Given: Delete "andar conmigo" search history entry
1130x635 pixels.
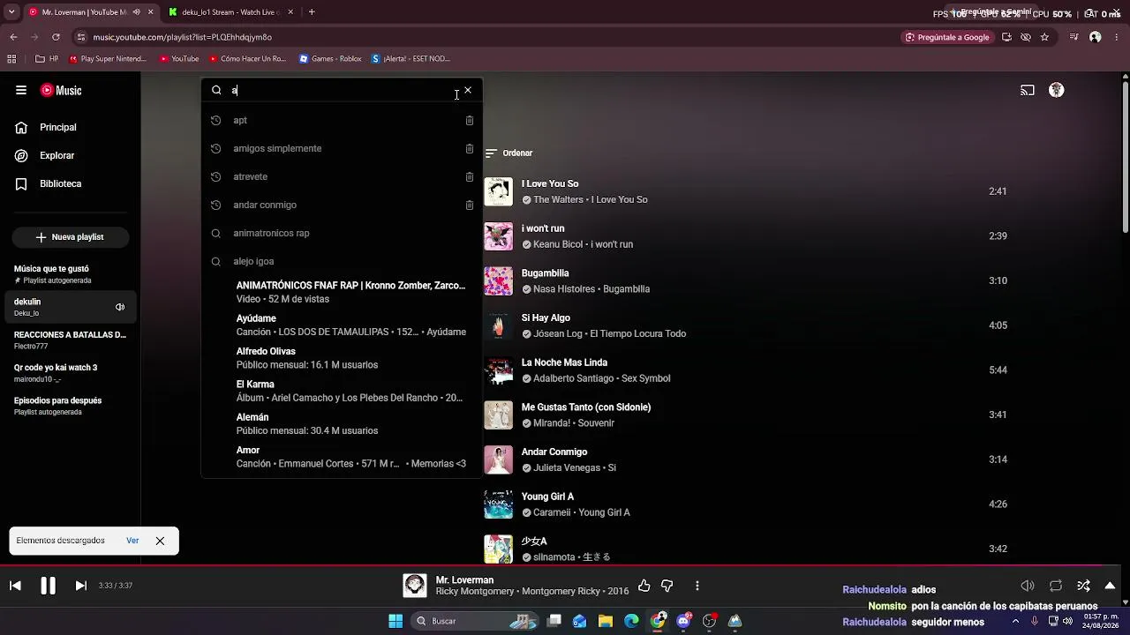Looking at the screenshot, I should (470, 205).
